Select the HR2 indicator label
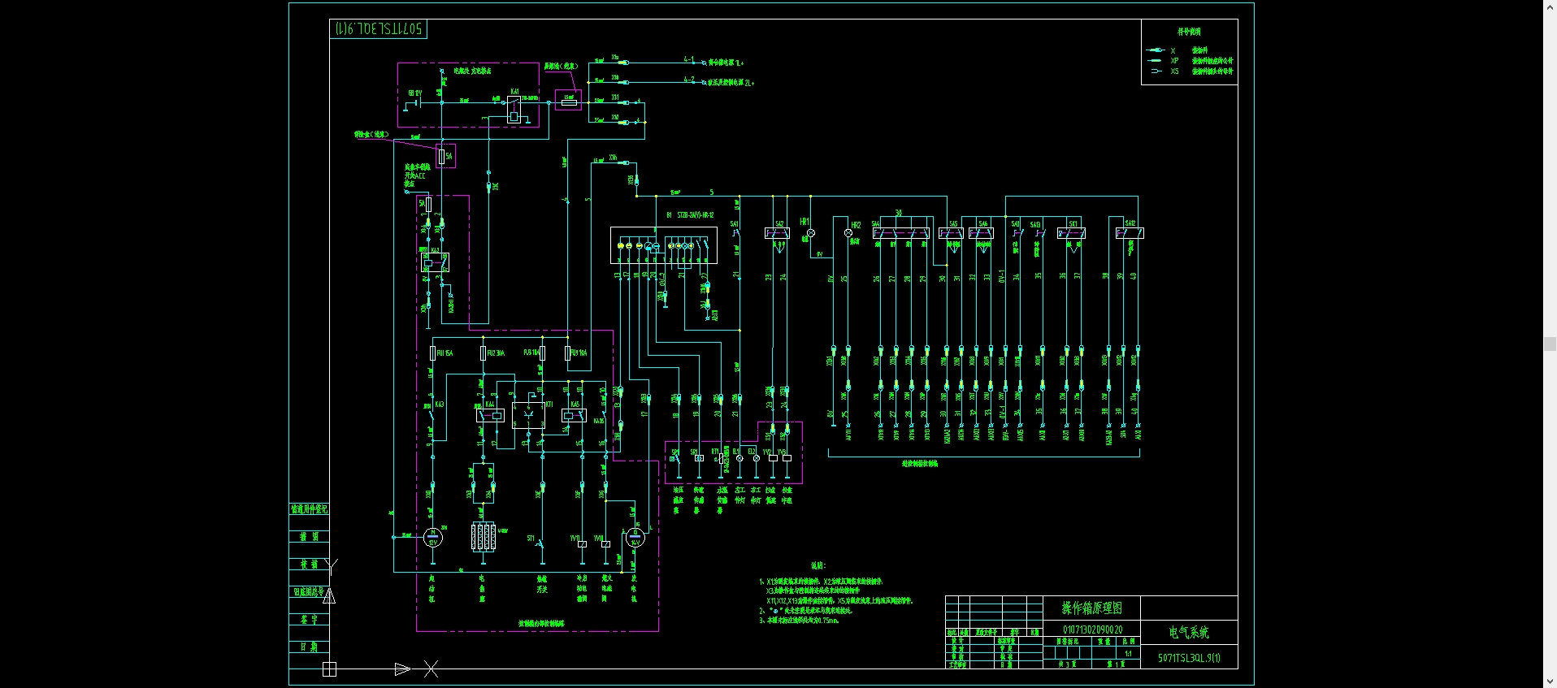1557x688 pixels. pyautogui.click(x=856, y=225)
